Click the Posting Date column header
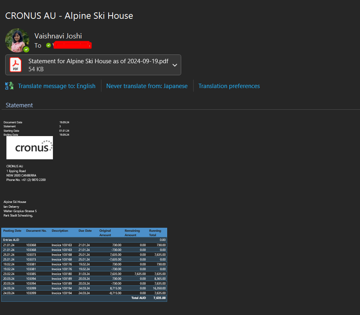360x315 pixels. tap(12, 231)
